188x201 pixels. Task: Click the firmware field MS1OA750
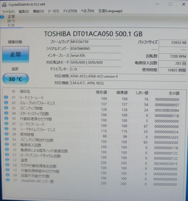[x=96, y=42]
